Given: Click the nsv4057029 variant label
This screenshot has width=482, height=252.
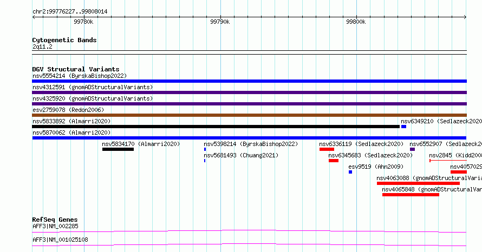Looking at the screenshot, I should (466, 167).
